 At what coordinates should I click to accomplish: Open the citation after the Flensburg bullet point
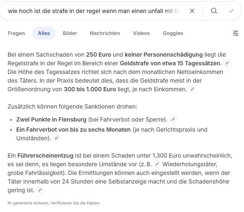tap(173, 119)
